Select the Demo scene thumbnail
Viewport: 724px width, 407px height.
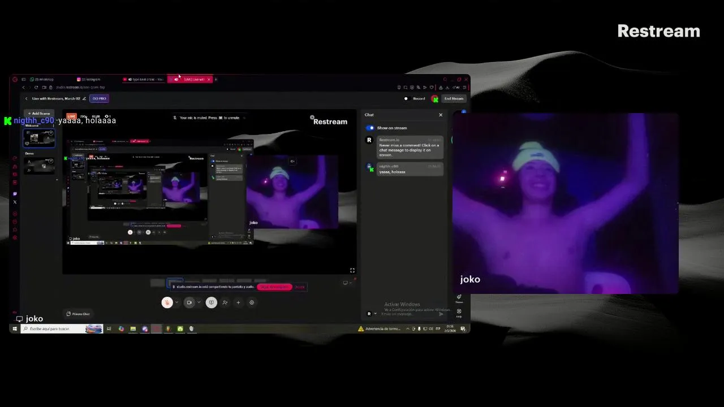point(38,165)
